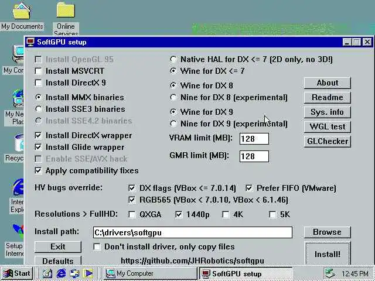This screenshot has height=281, width=375.
Task: Minimize the SoftGPU setup window
Action: (347, 42)
